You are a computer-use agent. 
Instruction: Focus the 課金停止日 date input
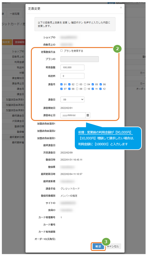(x=73, y=115)
